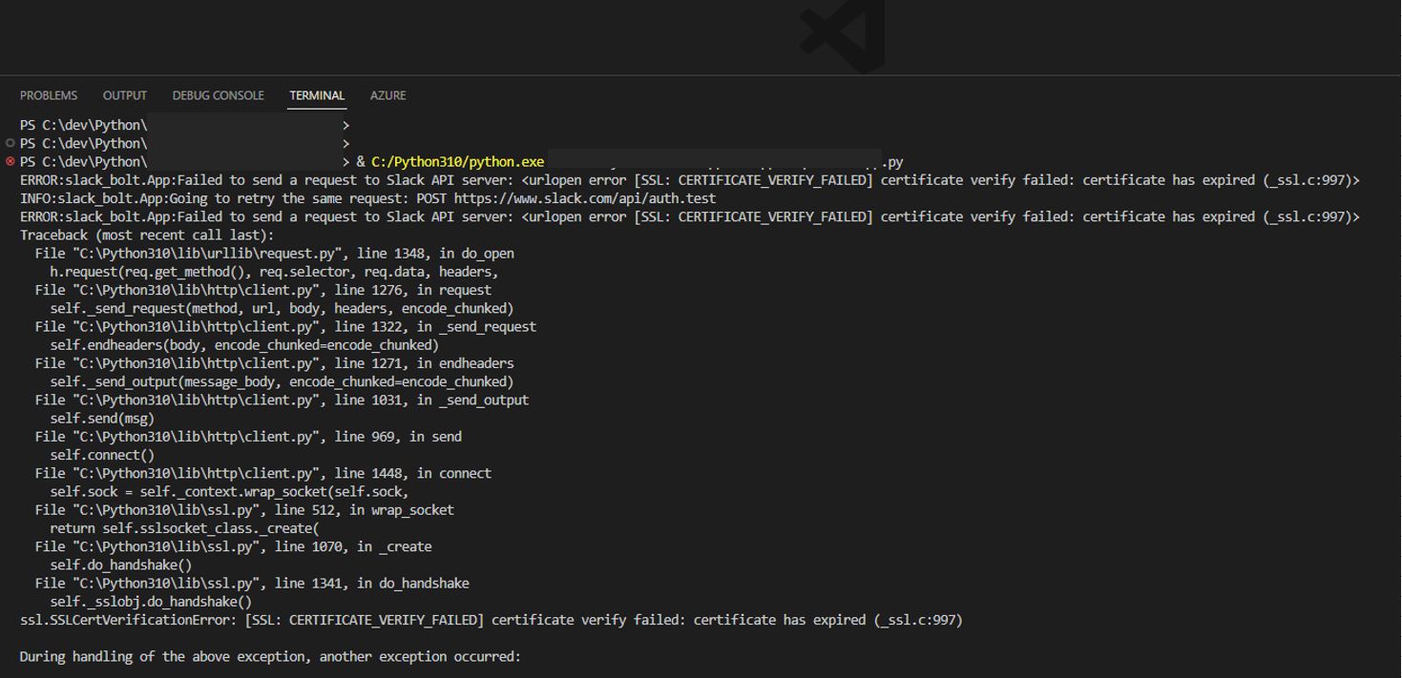Click 'return self.sslsocket_class._create(' line

[185, 529]
